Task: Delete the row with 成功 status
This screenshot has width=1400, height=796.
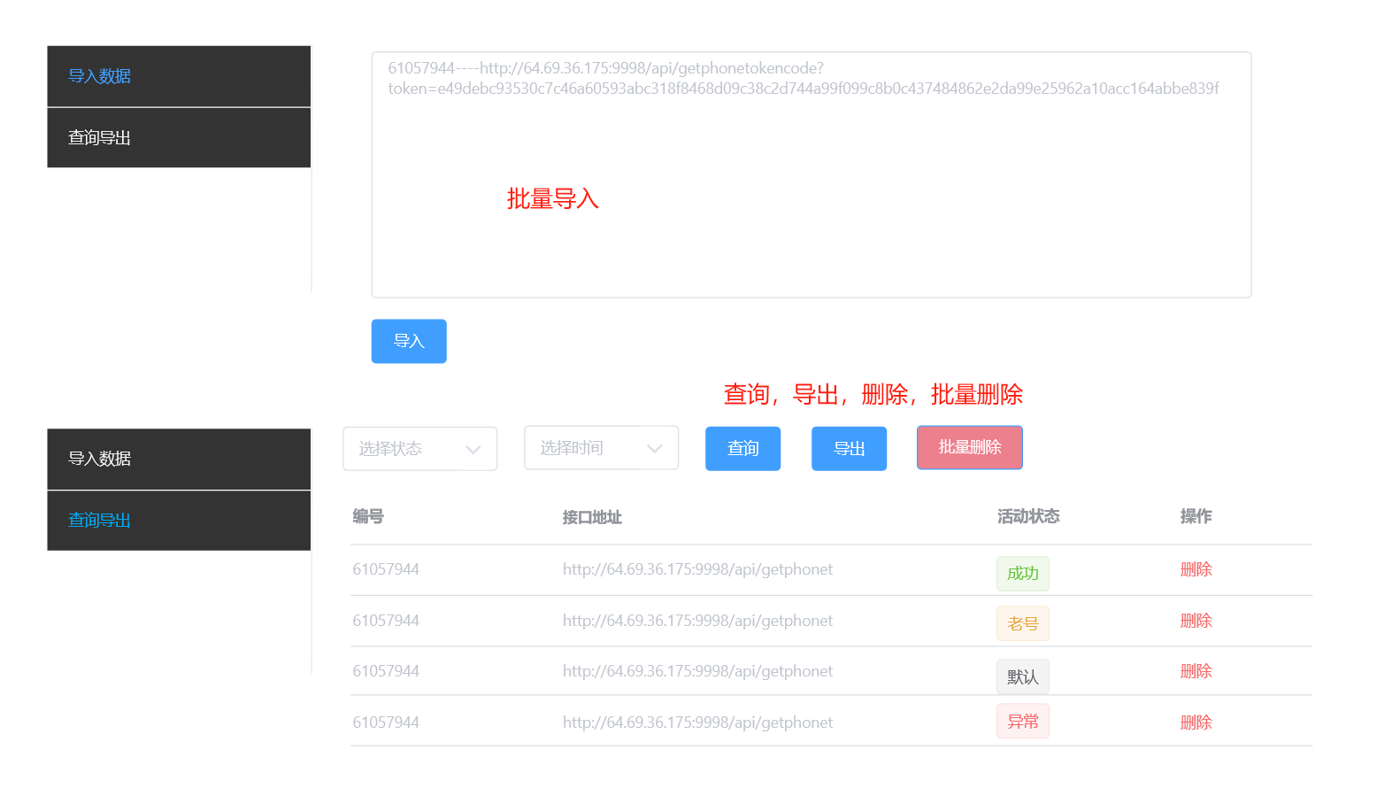Action: point(1195,569)
